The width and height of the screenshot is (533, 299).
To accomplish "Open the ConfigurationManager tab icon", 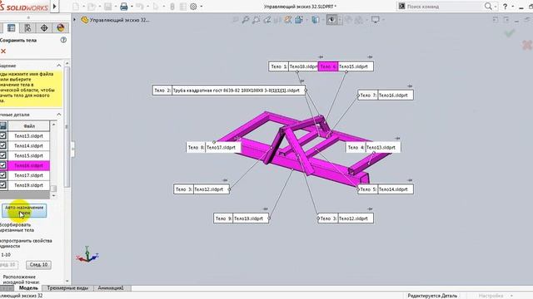I will point(27,27).
